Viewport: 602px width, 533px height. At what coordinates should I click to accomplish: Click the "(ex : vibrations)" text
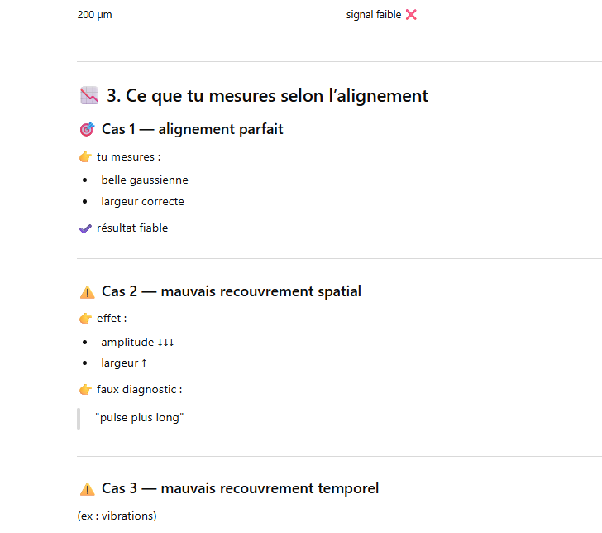pyautogui.click(x=117, y=516)
